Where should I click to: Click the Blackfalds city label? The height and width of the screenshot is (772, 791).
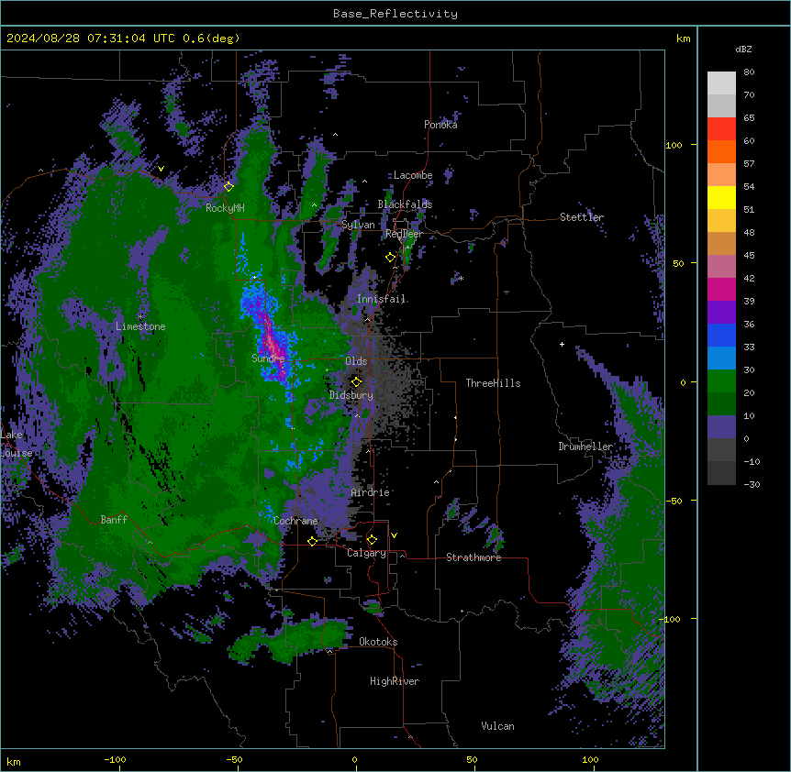tap(405, 204)
